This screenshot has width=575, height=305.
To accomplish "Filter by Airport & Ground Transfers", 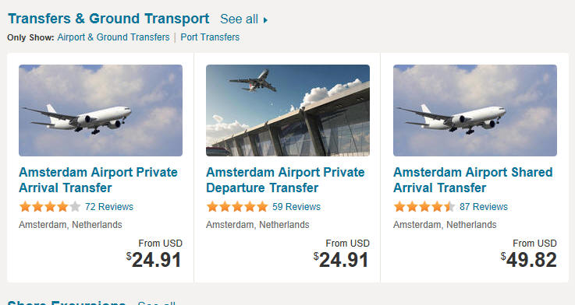I will tap(113, 37).
